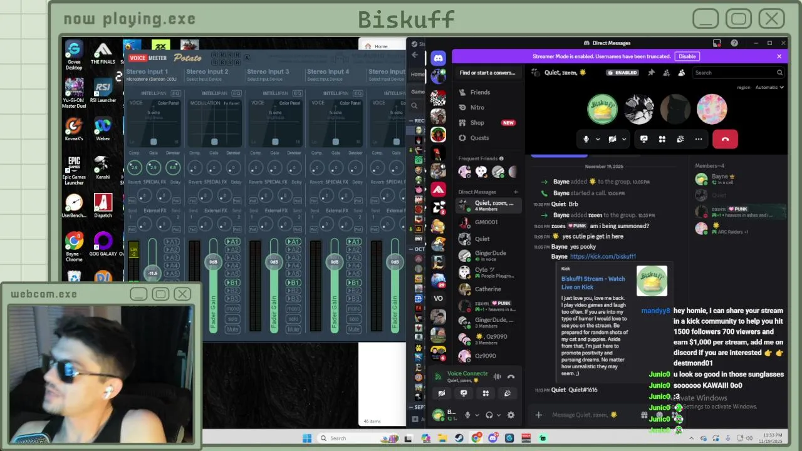802x451 pixels.
Task: Dismiss the Streamer Mode banner with the X
Action: click(779, 56)
